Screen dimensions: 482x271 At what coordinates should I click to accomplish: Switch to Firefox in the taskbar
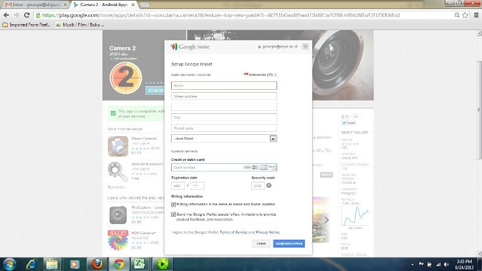coord(97,264)
